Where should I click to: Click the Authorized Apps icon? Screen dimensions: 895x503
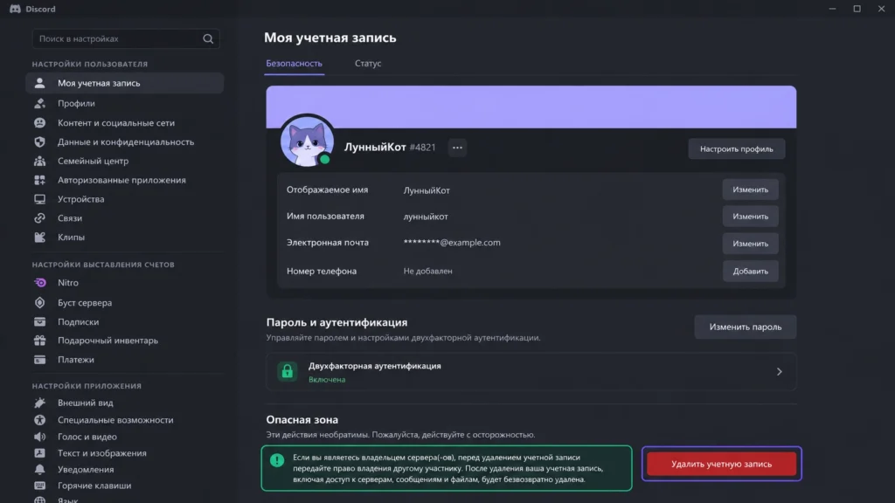(x=39, y=180)
